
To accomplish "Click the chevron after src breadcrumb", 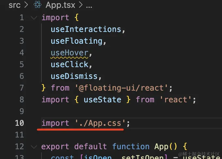I will (x=26, y=5).
